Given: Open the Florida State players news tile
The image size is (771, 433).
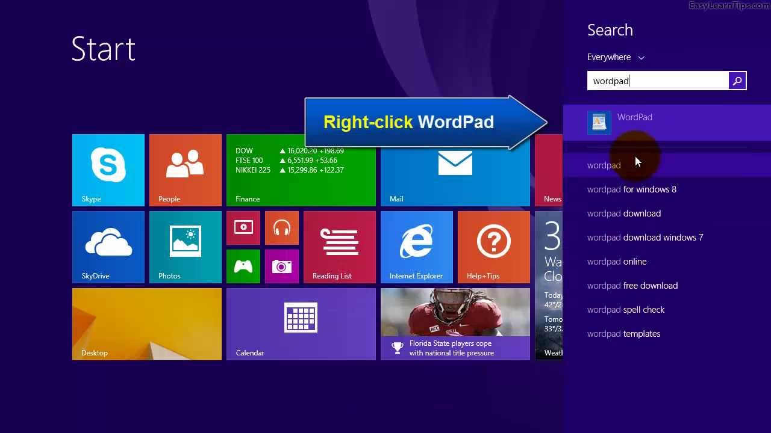Looking at the screenshot, I should (x=455, y=324).
